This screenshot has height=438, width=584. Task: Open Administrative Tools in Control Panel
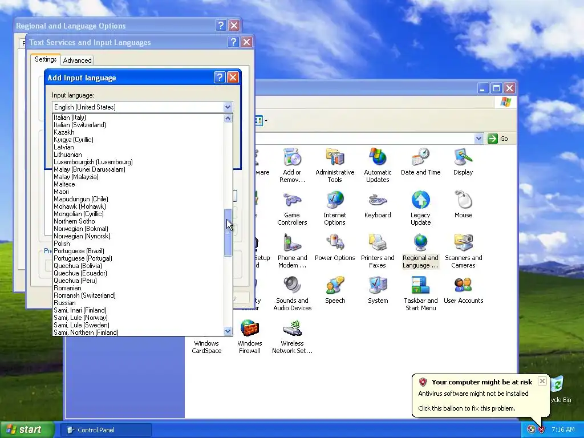(335, 165)
